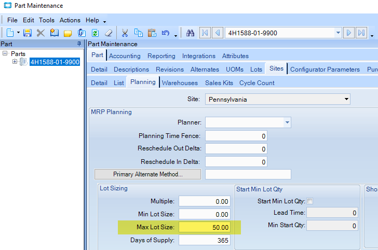Go to previous record

218,33
